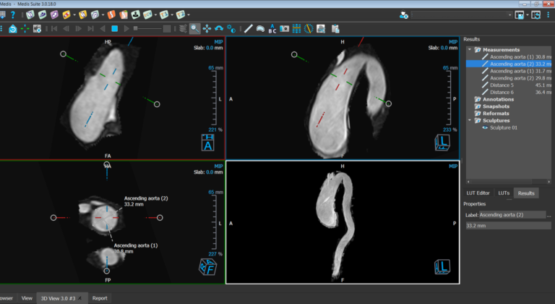Take a snapshot with camera icon

click(x=285, y=29)
